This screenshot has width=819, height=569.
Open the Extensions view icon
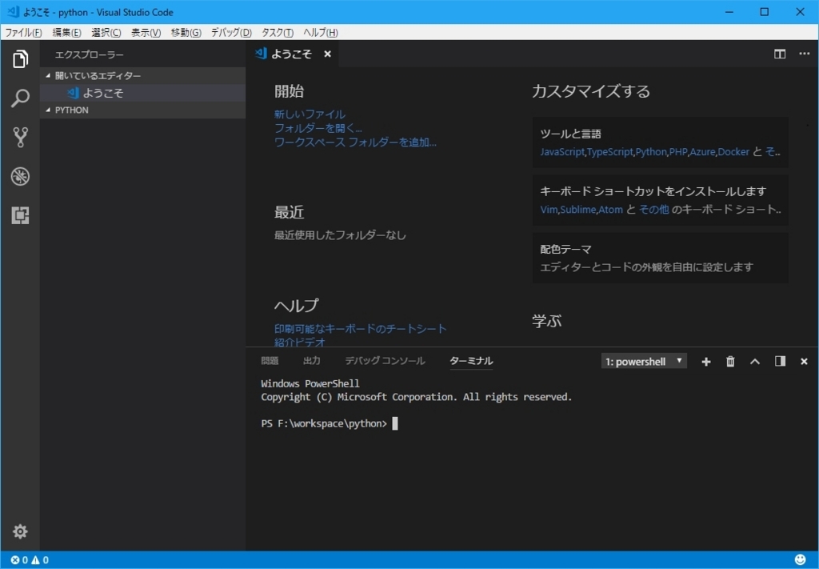tap(20, 215)
